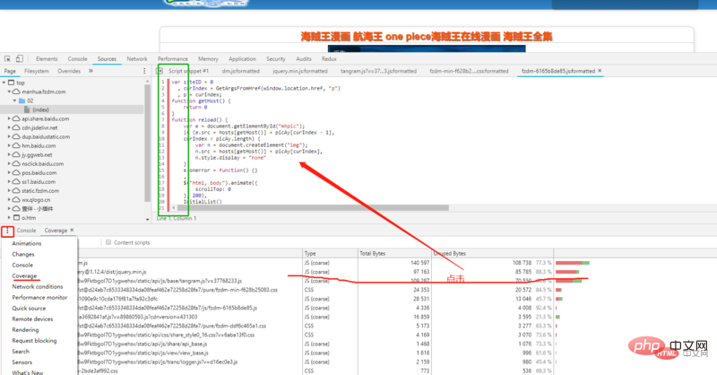
Task: Sort by Total Bytes column header
Action: 372,253
